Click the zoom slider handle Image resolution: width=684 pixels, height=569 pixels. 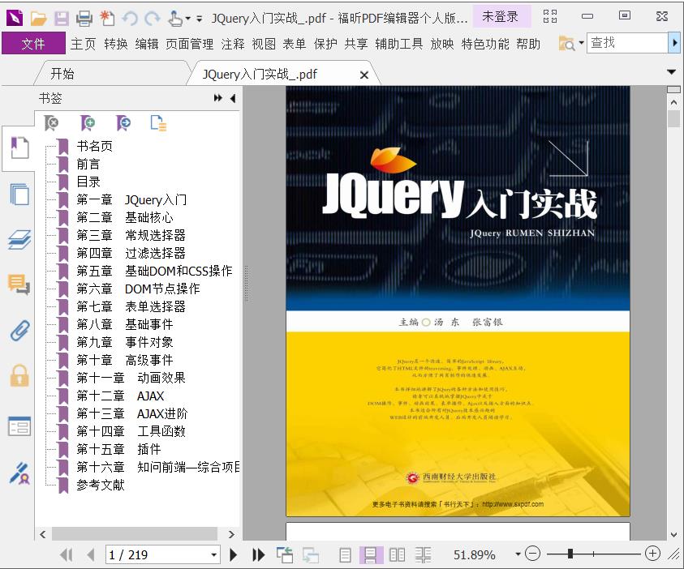pyautogui.click(x=570, y=554)
